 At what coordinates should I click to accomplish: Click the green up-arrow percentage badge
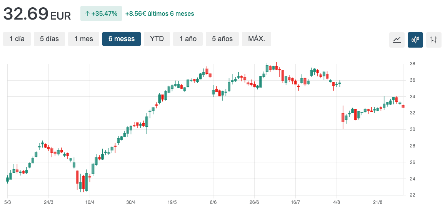pos(101,13)
